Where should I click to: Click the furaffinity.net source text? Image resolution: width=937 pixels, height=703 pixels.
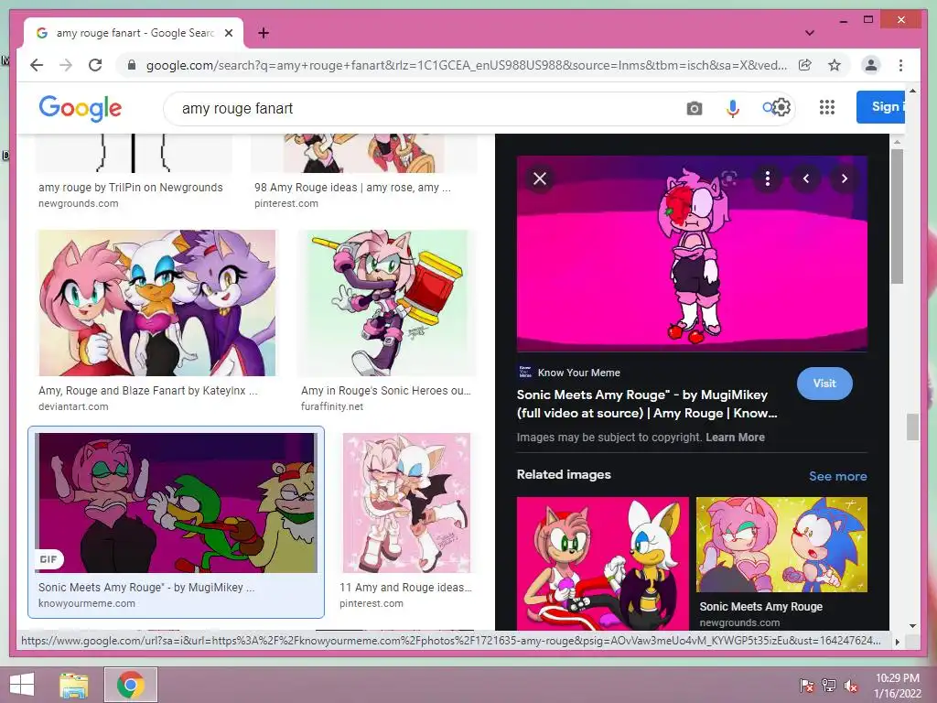[332, 406]
